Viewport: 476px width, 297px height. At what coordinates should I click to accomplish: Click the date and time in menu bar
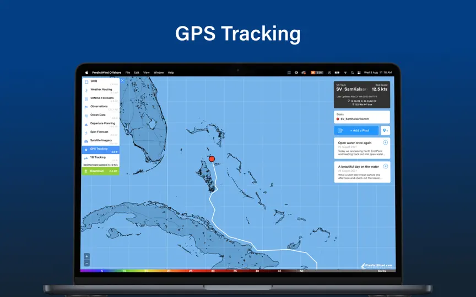coord(378,73)
